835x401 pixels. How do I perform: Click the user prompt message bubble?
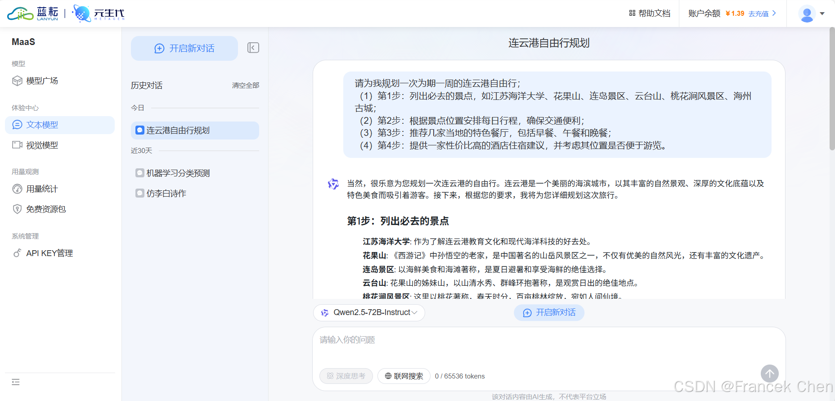coord(557,114)
